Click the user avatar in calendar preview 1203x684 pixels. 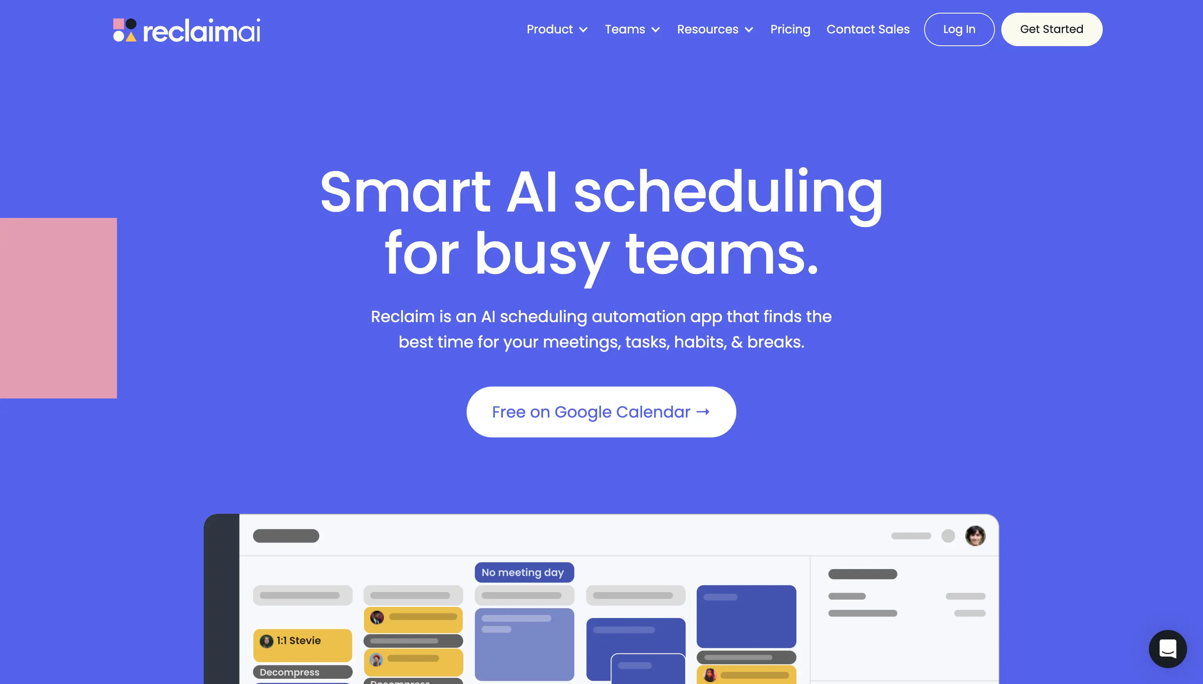[x=975, y=534]
